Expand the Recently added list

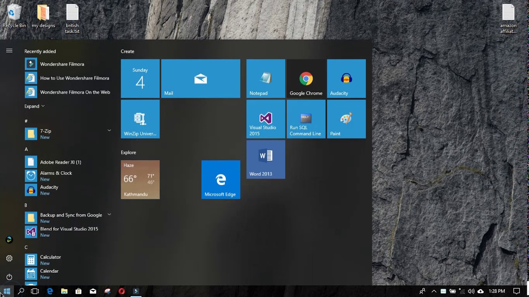[x=34, y=106]
